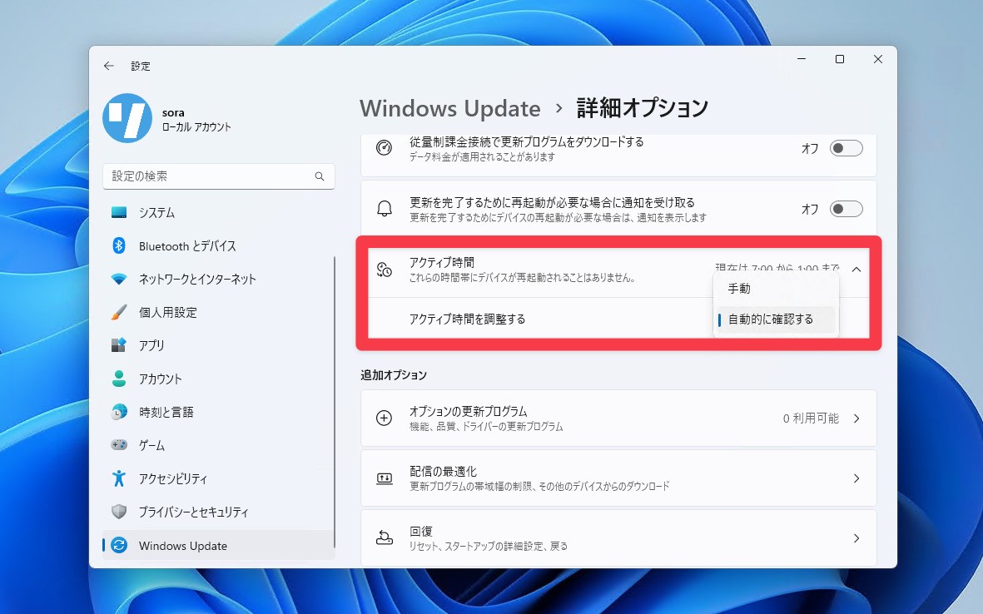983x614 pixels.
Task: Open アクセシビリティ settings
Action: tap(218, 478)
